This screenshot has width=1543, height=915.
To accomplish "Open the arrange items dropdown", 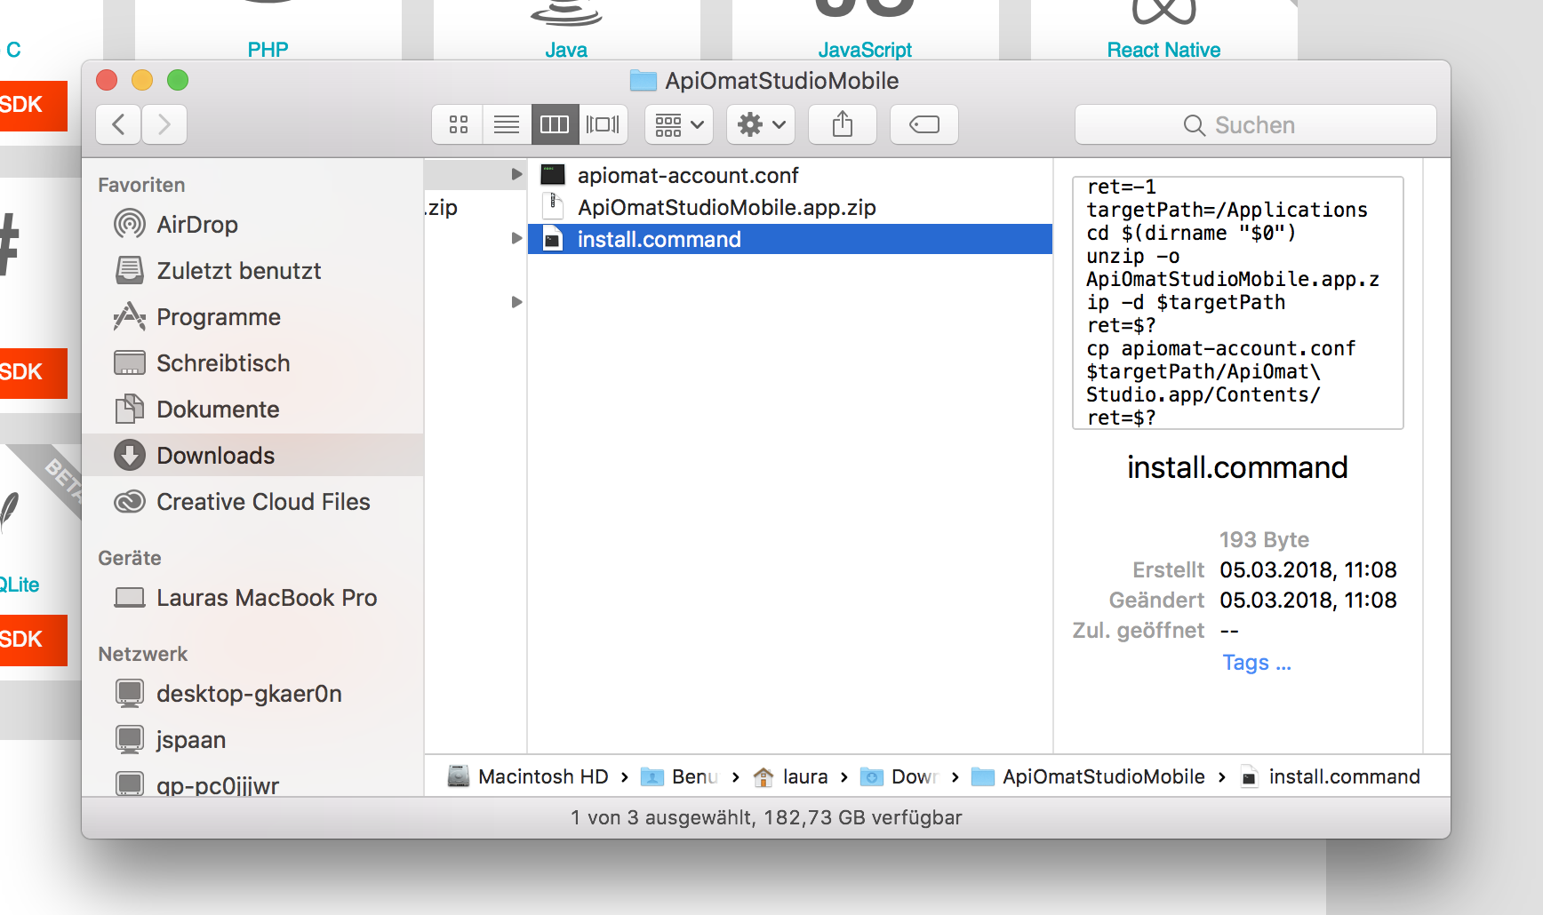I will coord(679,124).
